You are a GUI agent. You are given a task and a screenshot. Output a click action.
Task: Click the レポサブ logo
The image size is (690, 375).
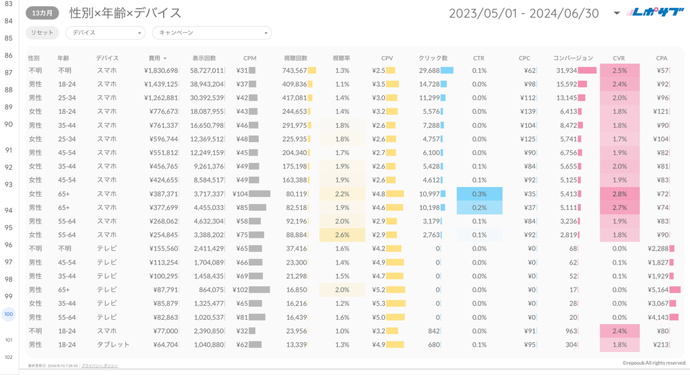pyautogui.click(x=654, y=12)
